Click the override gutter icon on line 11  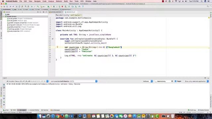tap(52, 39)
